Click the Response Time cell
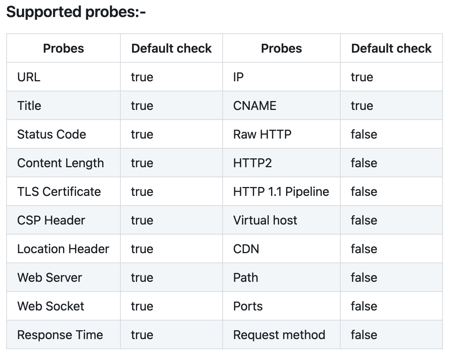Screen dimensions: 453x360 [63, 334]
